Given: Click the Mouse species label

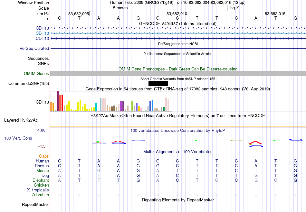Looking at the screenshot, I should (43, 171).
